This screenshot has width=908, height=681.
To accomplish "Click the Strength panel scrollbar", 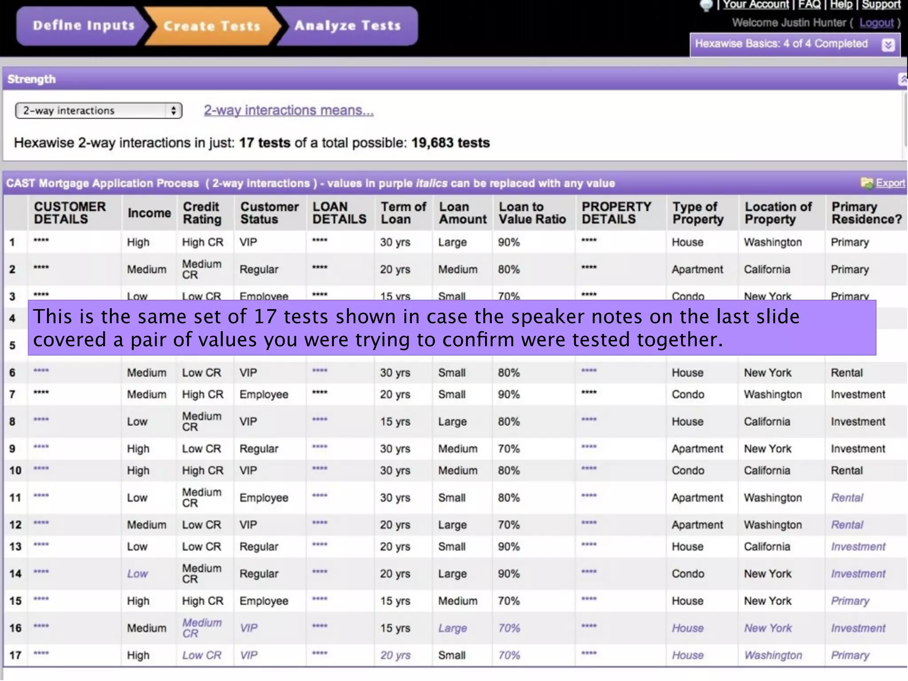I will click(905, 120).
